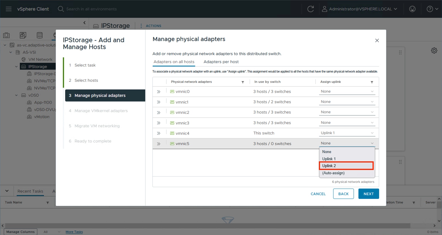Switch to the Adapters per host tab
Screen dimensions: 442x235
tap(221, 62)
